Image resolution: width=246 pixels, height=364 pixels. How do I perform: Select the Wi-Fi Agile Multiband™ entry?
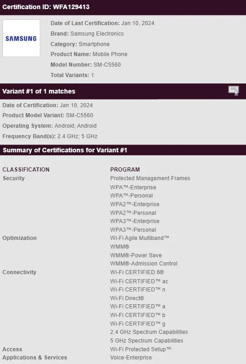140,238
